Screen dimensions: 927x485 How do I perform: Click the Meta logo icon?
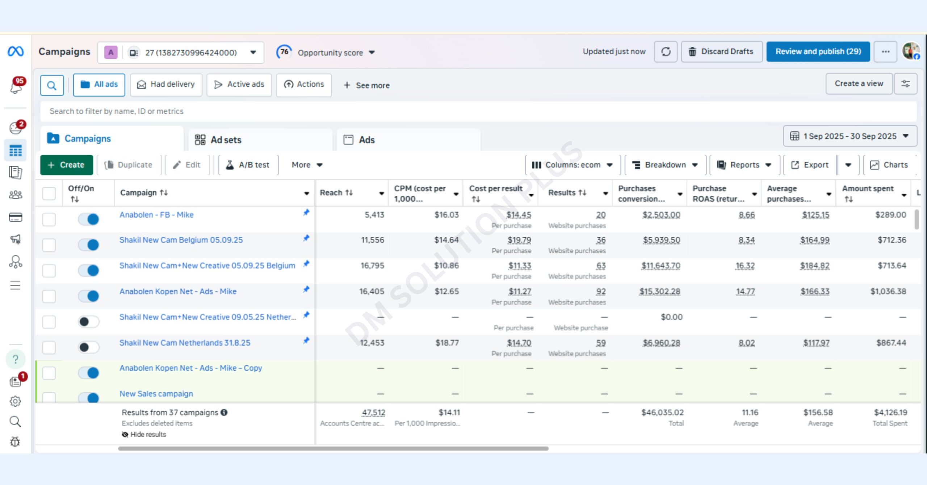coord(16,51)
